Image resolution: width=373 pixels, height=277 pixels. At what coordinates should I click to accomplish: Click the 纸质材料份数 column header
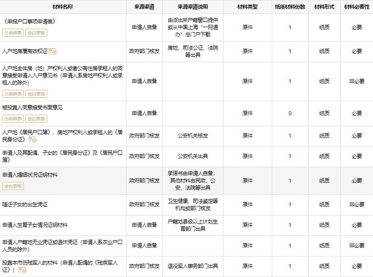290,7
